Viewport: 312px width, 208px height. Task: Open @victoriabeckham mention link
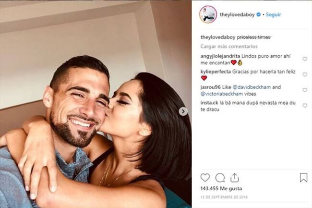tap(222, 94)
